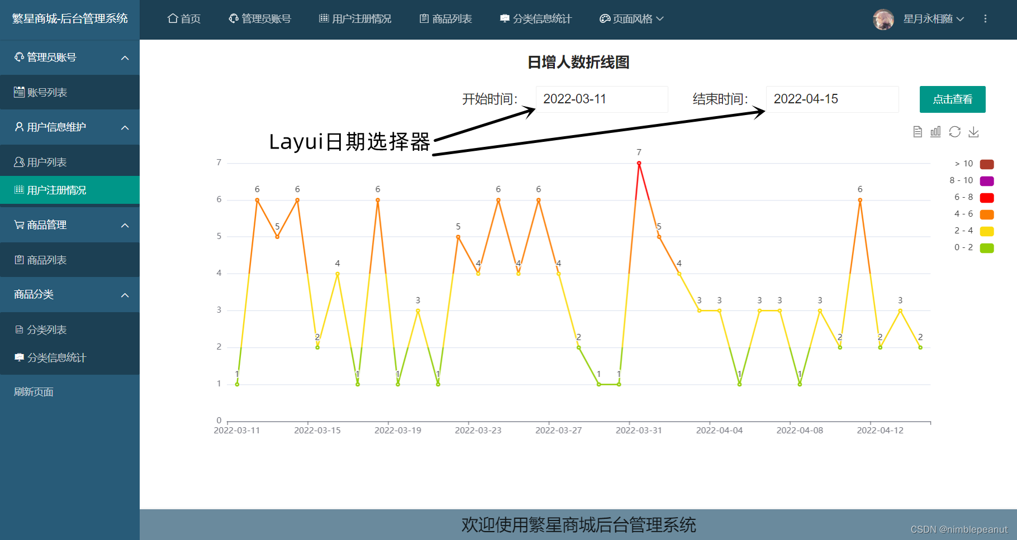Toggle the '6 - 8' legend range
Image resolution: width=1017 pixels, height=540 pixels.
coord(974,197)
